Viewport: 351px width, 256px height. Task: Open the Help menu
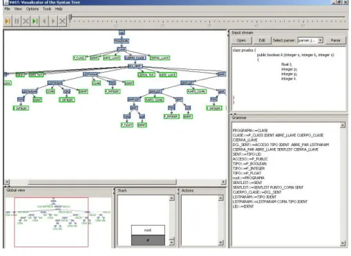point(59,9)
